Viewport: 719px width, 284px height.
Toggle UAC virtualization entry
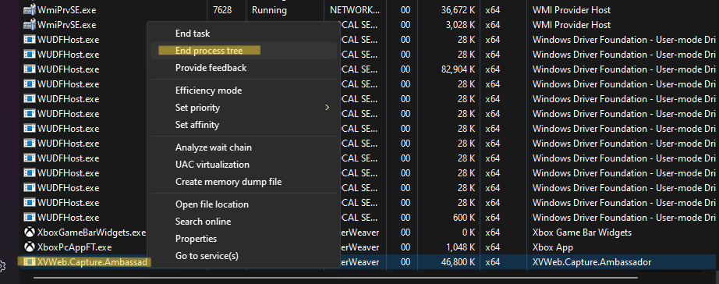pos(212,165)
